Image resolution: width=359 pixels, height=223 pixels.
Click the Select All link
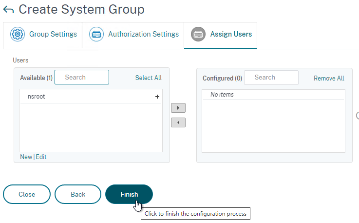[149, 78]
